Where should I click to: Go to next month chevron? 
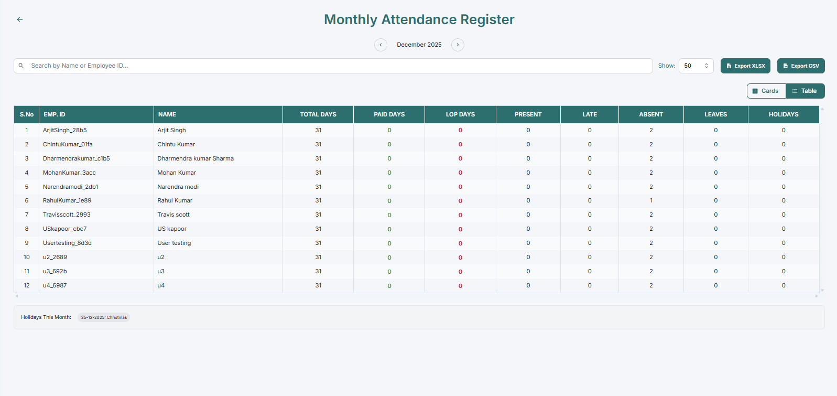click(x=458, y=45)
